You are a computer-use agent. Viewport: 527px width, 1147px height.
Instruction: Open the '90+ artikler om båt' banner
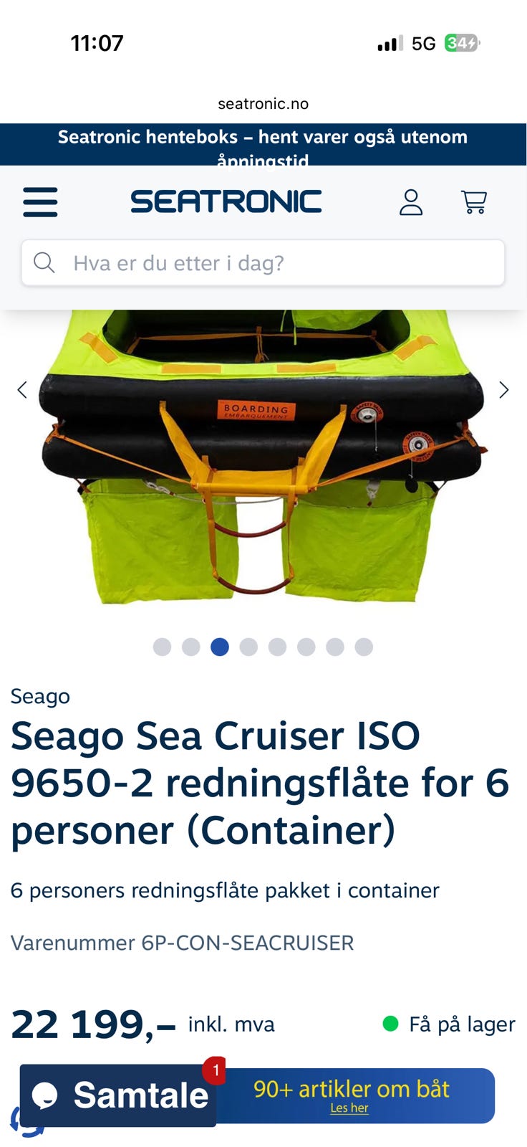[x=351, y=1095]
